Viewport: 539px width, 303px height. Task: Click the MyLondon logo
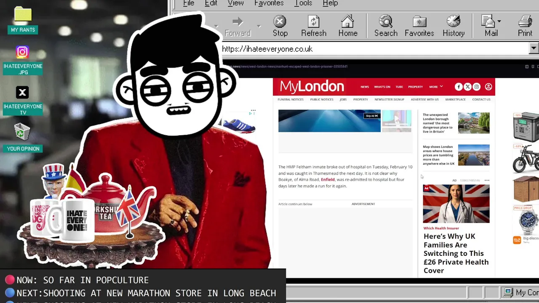click(x=312, y=87)
